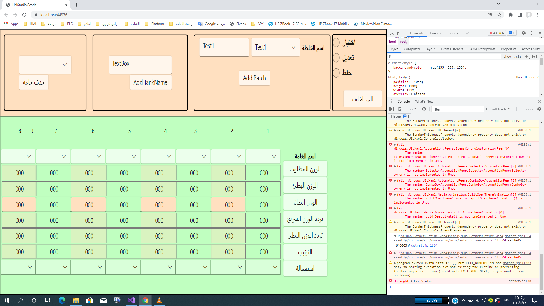Click the Add TankName button
544x306 pixels.
click(x=150, y=82)
